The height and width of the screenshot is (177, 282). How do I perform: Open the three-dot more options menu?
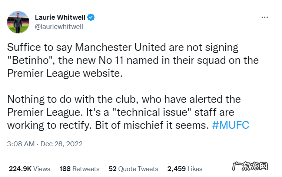coord(265,17)
